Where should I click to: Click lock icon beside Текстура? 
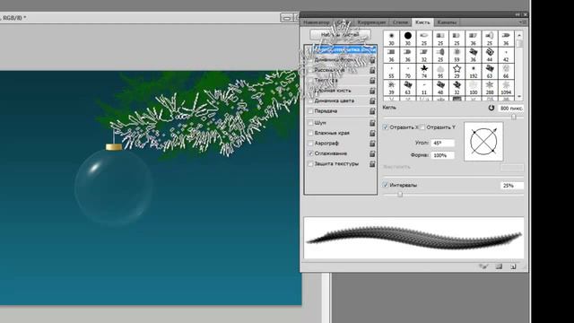[x=372, y=80]
